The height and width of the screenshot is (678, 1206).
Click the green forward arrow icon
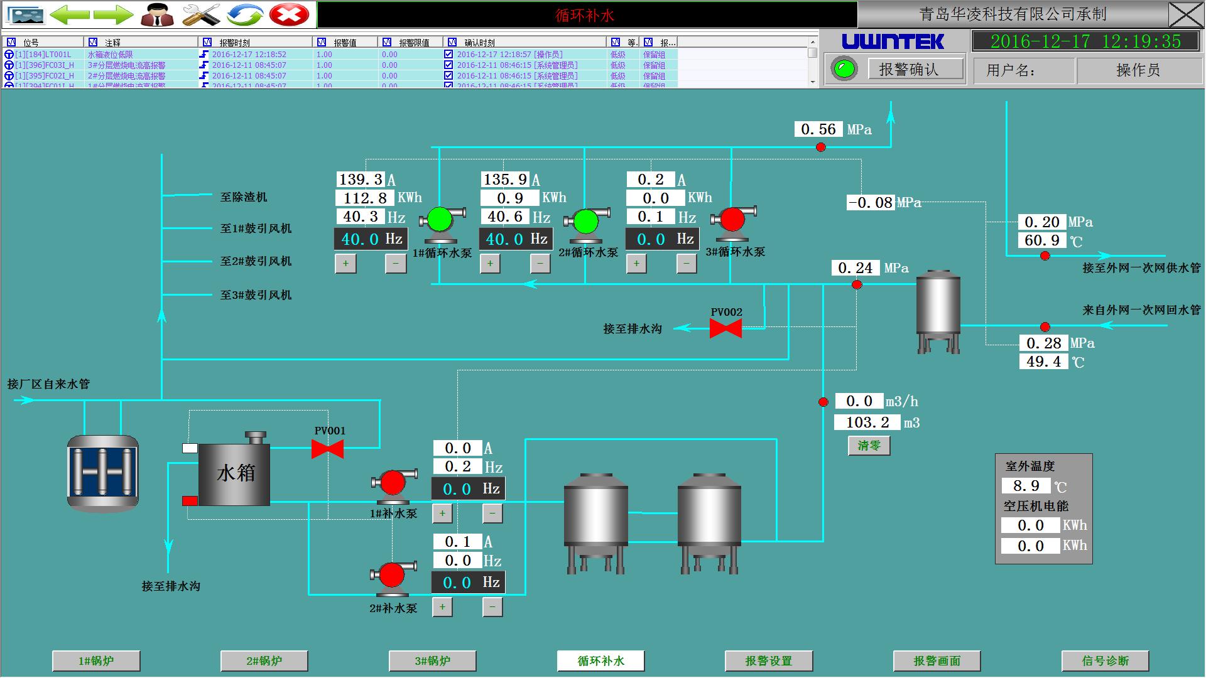[x=113, y=14]
